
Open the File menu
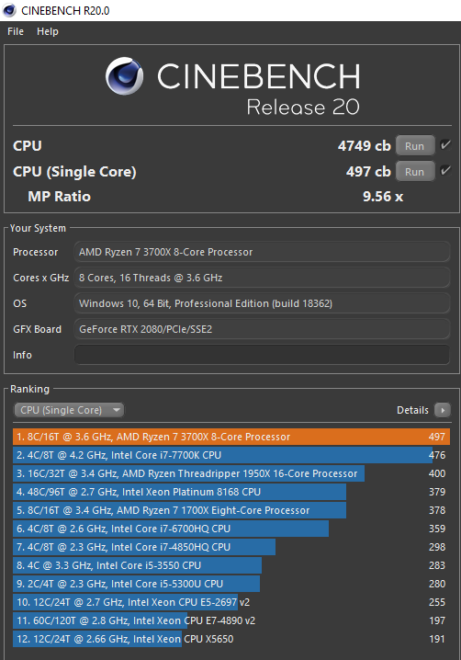(x=16, y=31)
